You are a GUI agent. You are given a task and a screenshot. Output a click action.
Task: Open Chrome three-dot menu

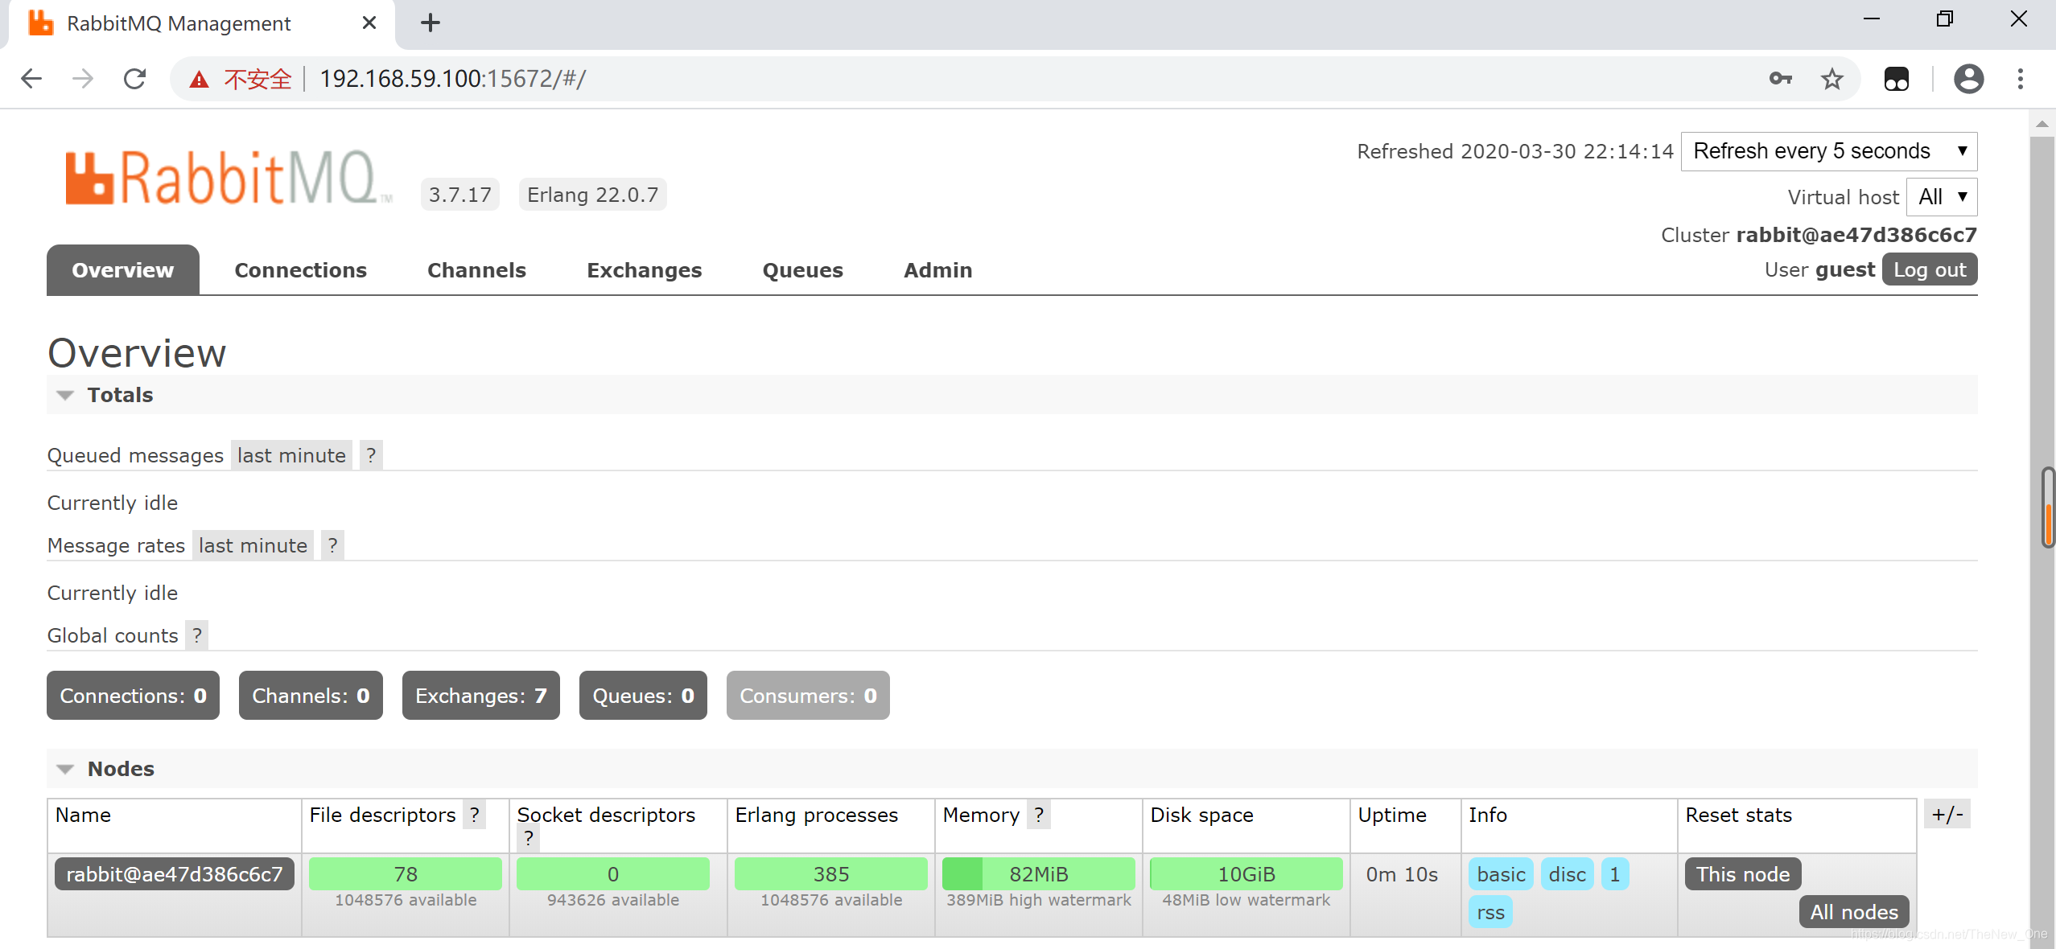click(x=2021, y=79)
